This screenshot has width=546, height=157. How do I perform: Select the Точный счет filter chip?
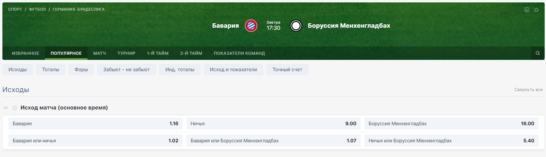pos(287,69)
